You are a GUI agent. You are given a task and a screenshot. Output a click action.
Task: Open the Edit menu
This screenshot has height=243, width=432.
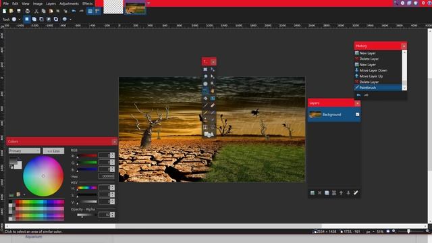click(x=15, y=3)
